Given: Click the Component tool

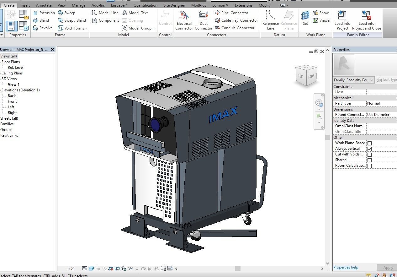Looking at the screenshot, I should (105, 20).
